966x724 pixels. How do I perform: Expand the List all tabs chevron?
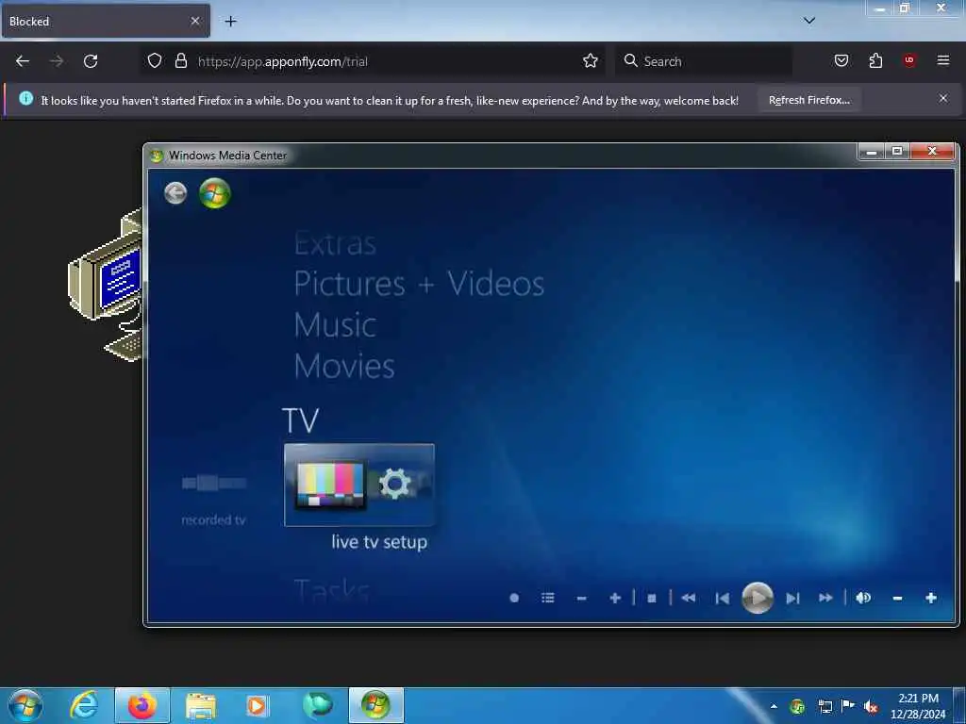[x=809, y=21]
